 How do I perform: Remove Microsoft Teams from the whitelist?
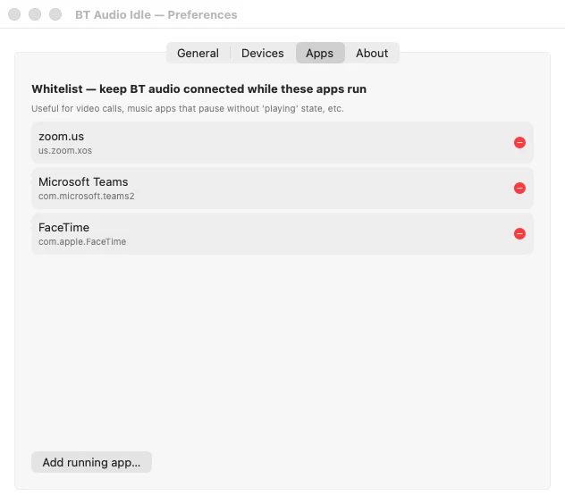[519, 188]
